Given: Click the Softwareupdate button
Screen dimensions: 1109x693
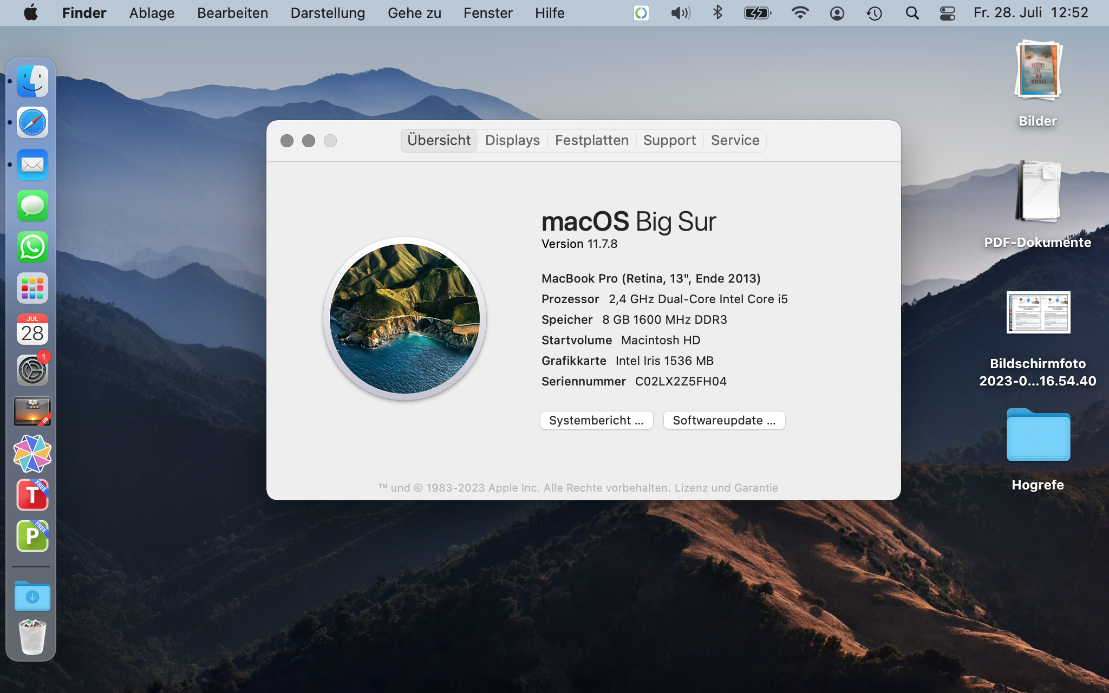Looking at the screenshot, I should tap(724, 420).
